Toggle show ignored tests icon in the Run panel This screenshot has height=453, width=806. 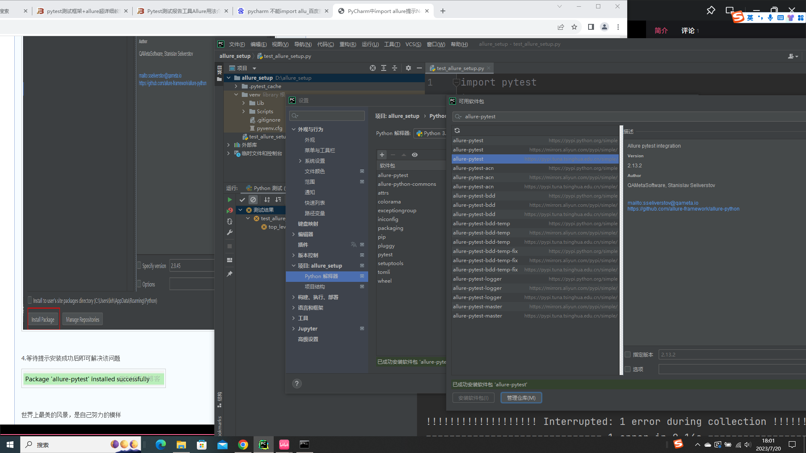[253, 200]
